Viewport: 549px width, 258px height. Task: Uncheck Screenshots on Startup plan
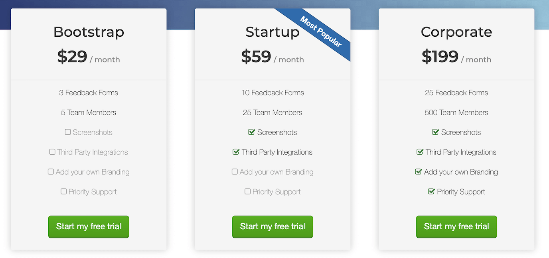click(x=251, y=132)
